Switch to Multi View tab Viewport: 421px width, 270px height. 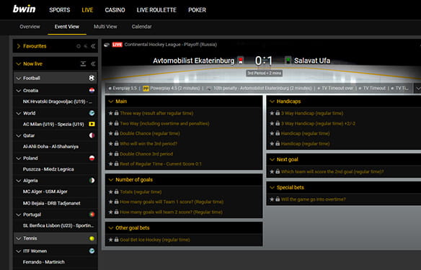click(x=105, y=27)
